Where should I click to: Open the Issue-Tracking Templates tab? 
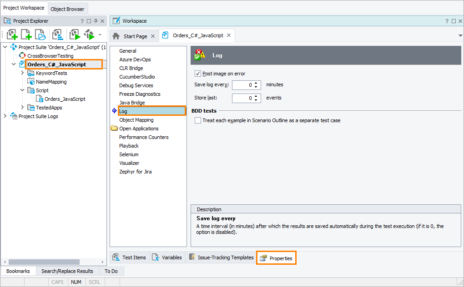(221, 257)
